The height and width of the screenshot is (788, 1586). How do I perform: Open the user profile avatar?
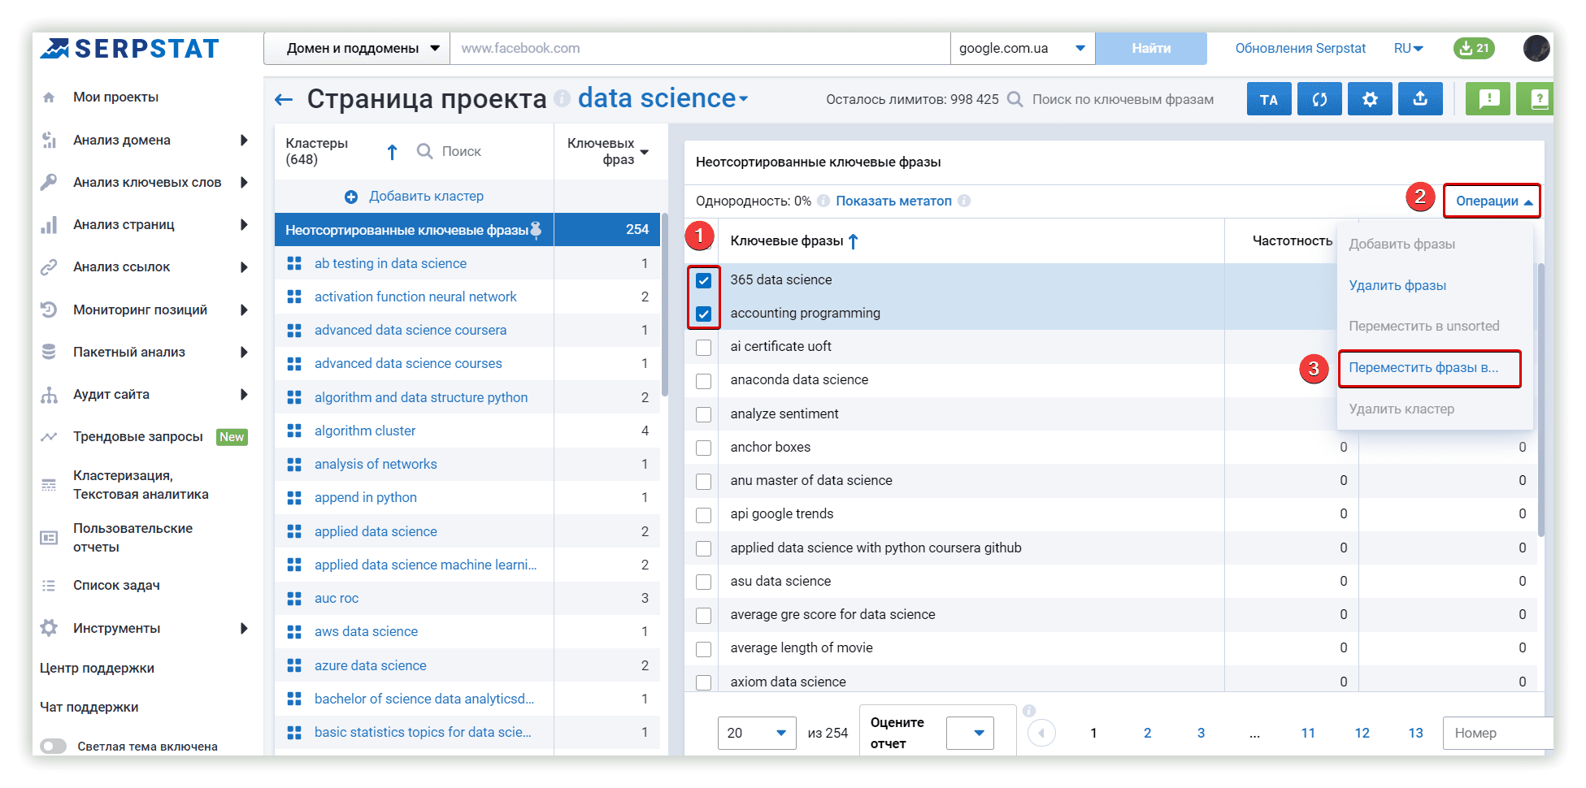click(1536, 48)
